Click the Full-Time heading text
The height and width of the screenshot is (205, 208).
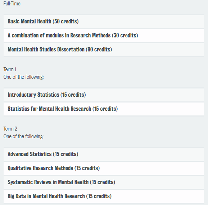[x=12, y=4]
